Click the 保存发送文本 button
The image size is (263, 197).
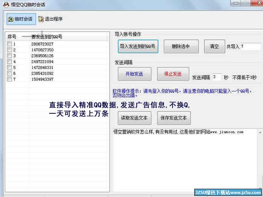pyautogui.click(x=174, y=118)
